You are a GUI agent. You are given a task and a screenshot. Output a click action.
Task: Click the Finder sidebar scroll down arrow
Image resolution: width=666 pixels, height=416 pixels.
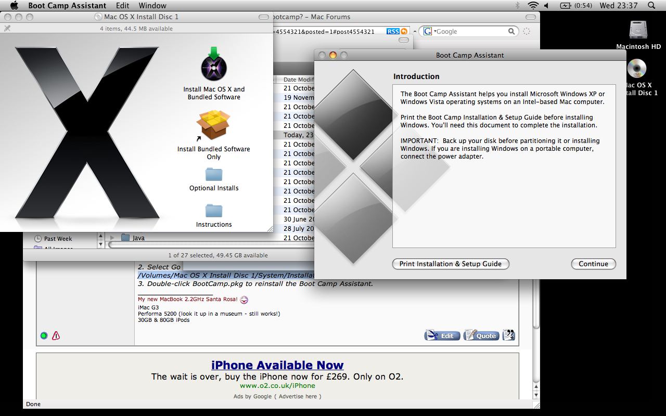(101, 243)
